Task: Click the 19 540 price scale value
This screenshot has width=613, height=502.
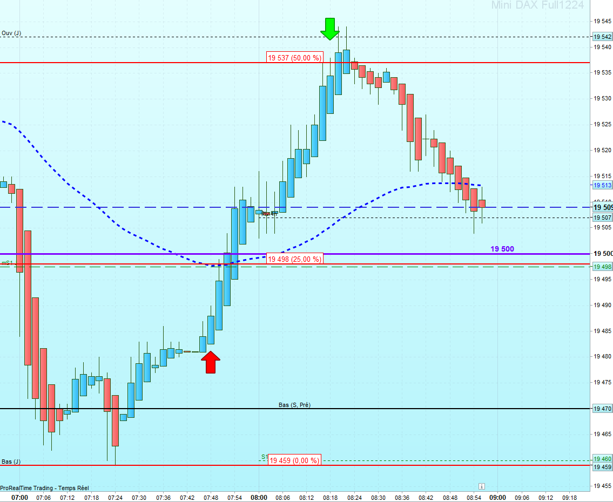Action: [602, 47]
